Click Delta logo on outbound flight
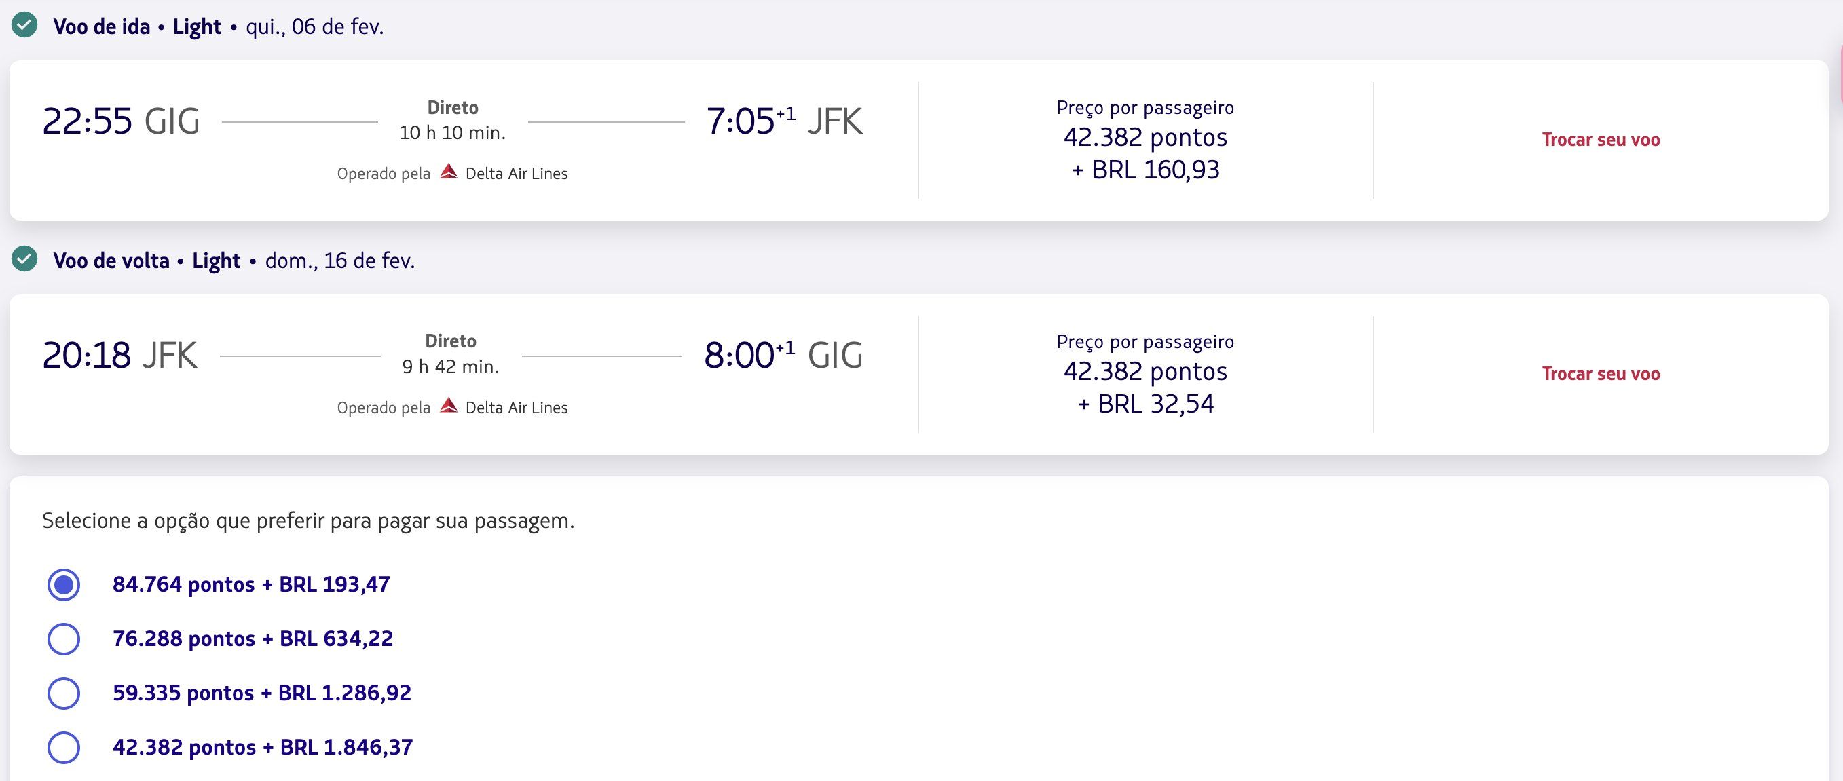The height and width of the screenshot is (781, 1843). coord(449,172)
